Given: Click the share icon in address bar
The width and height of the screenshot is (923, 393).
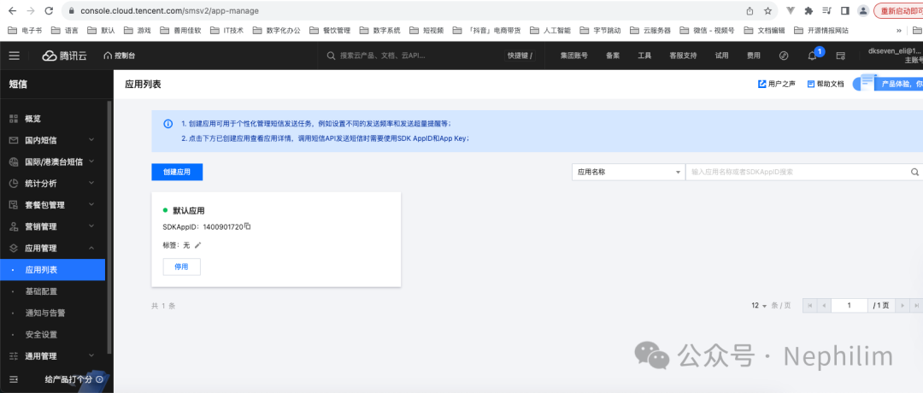Looking at the screenshot, I should (x=750, y=10).
